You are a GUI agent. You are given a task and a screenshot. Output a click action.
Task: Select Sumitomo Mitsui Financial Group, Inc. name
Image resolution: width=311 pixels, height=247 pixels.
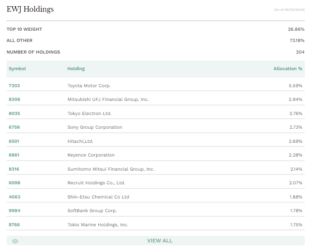[x=111, y=169]
